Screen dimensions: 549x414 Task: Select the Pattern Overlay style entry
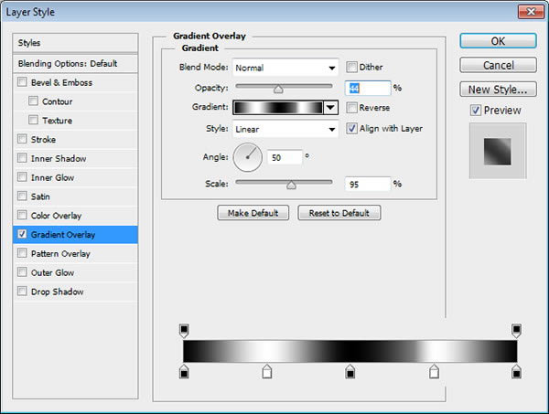pos(75,253)
